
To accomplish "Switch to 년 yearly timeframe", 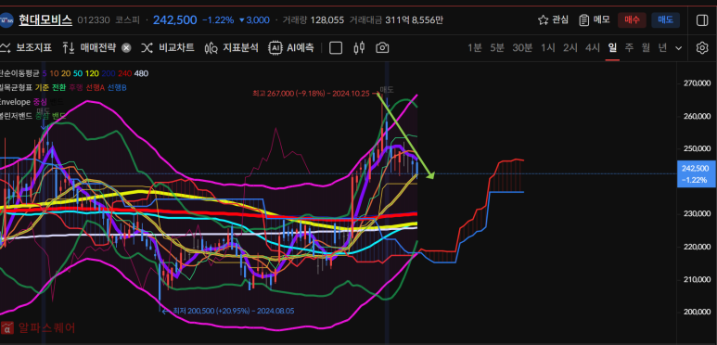I will click(662, 47).
